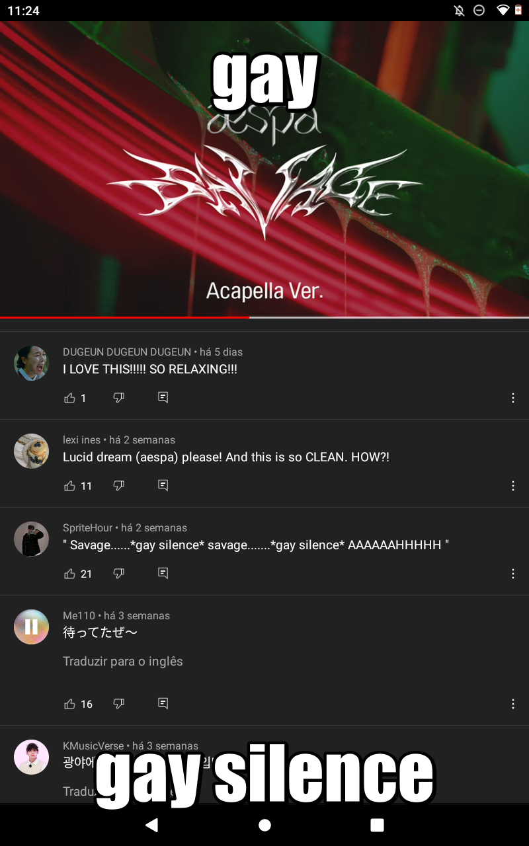Open more options for DUGEUN DUGEUN DUGEUN comment

click(x=513, y=398)
